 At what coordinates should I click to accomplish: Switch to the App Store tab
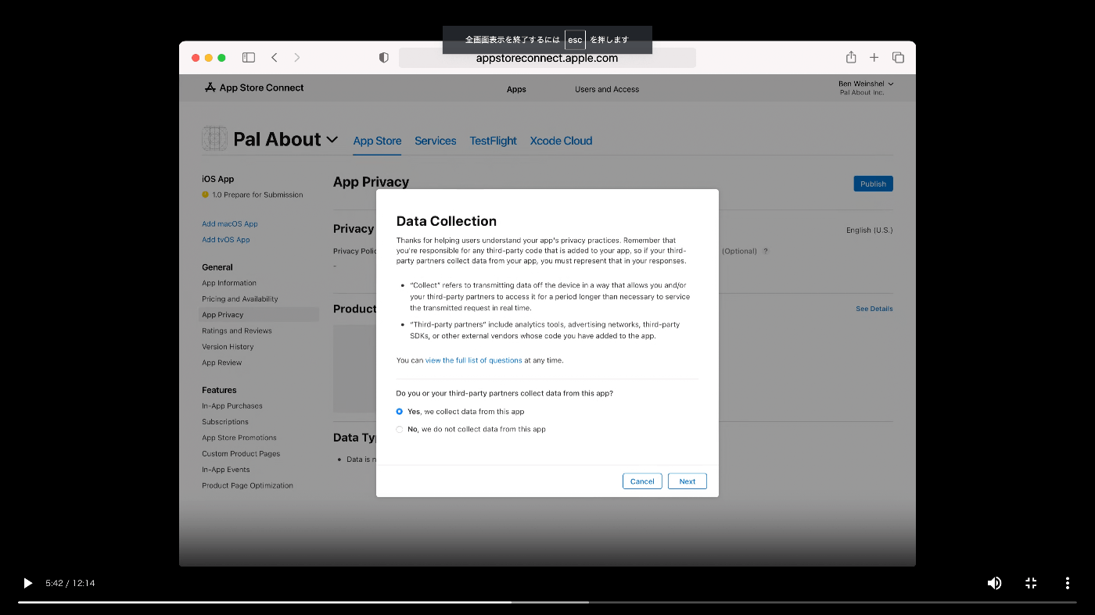(377, 141)
